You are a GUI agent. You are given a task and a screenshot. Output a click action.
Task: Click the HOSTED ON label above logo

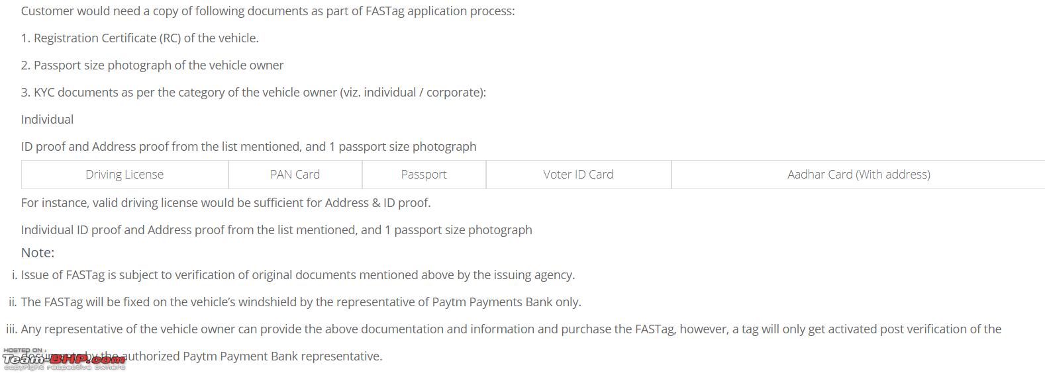tap(23, 351)
